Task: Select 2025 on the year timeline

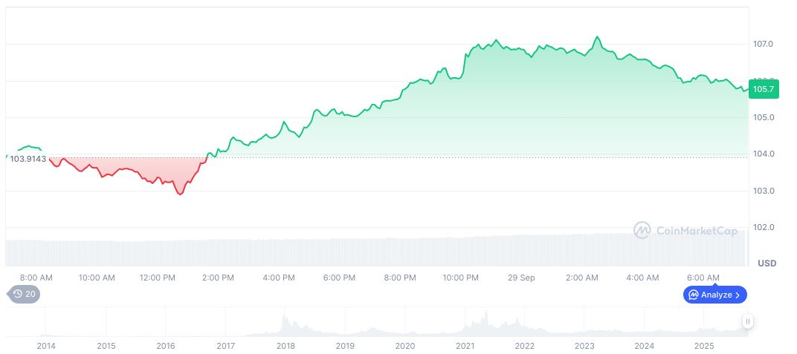Action: [x=704, y=346]
